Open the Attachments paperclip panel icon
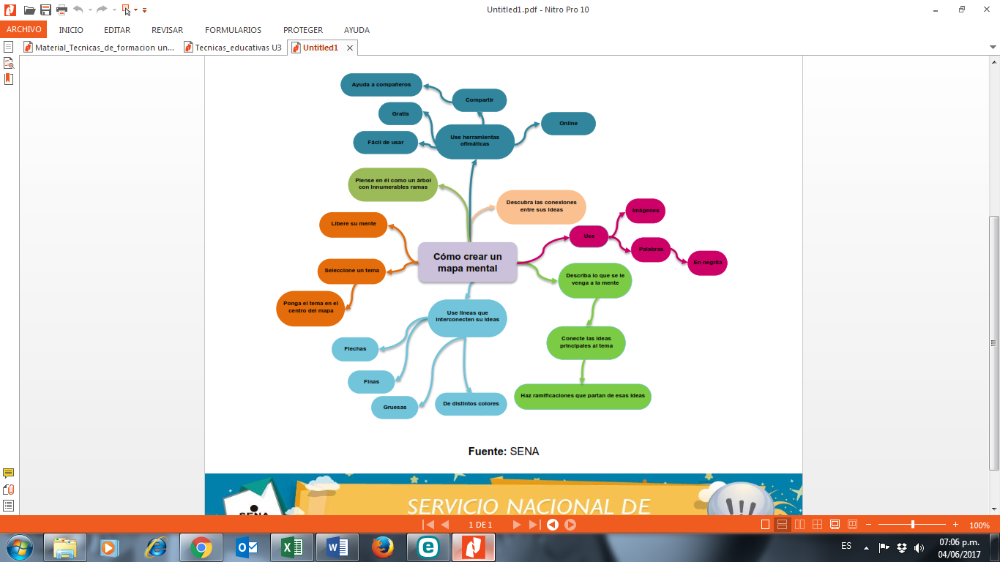Image resolution: width=1000 pixels, height=562 pixels. tap(9, 490)
